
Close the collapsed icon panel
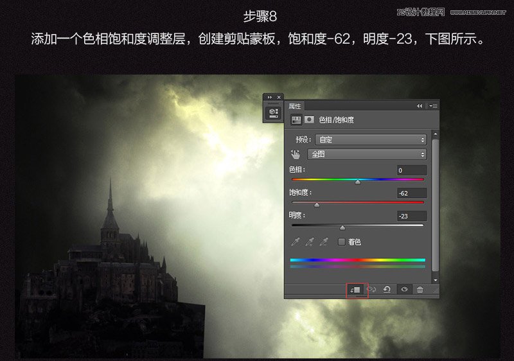click(279, 97)
